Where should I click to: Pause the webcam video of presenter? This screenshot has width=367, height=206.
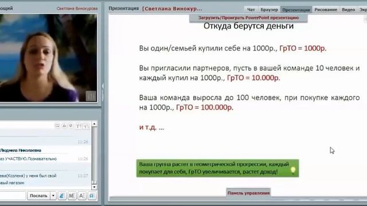(91, 96)
